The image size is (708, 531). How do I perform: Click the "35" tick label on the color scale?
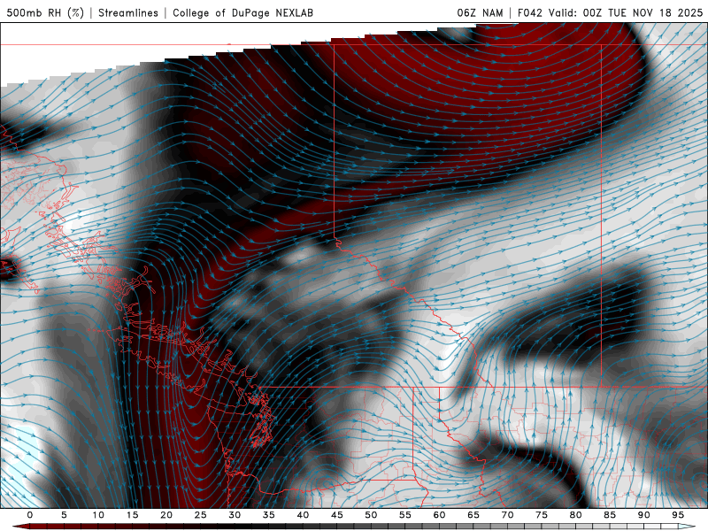[269, 515]
